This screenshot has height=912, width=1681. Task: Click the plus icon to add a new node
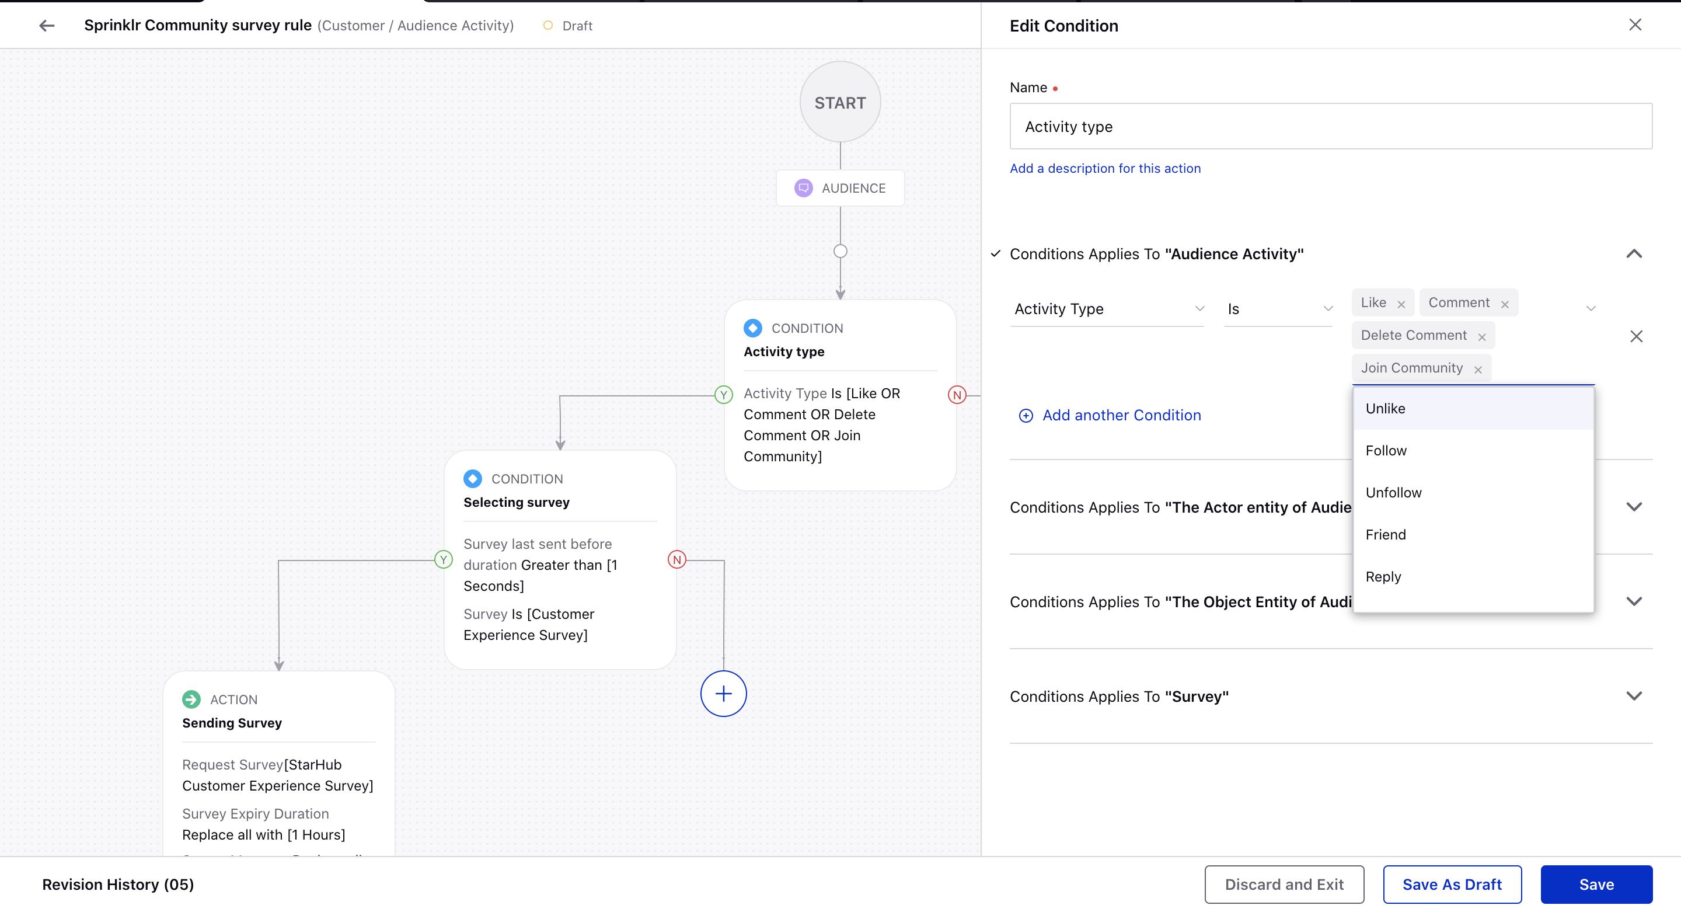[x=723, y=693]
